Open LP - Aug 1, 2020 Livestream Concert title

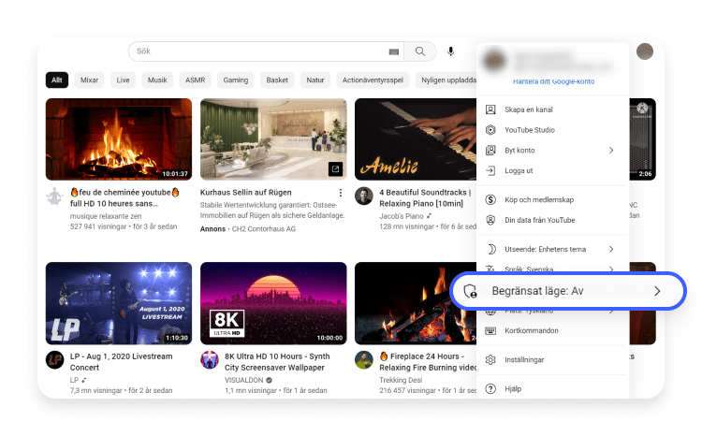tap(121, 362)
